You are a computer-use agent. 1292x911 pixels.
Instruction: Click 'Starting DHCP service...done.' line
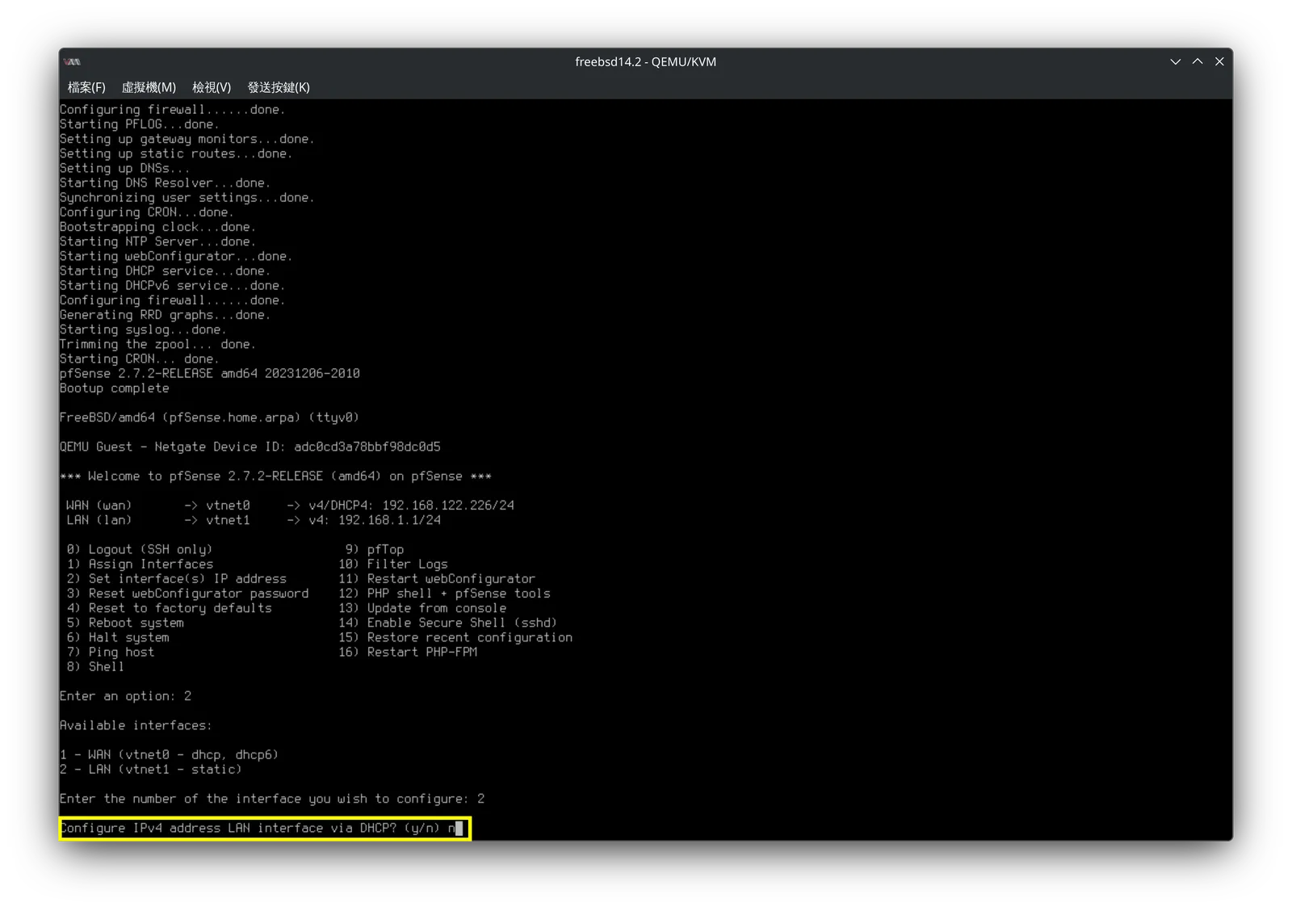[x=165, y=271]
